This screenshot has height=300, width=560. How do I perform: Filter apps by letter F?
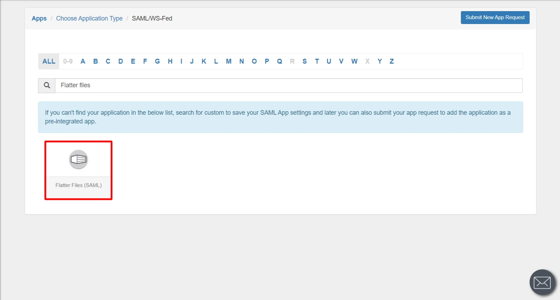[x=145, y=61]
